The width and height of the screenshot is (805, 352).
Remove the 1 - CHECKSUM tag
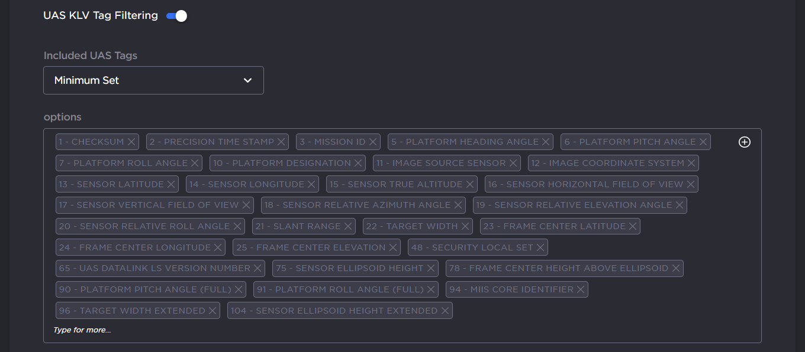131,142
